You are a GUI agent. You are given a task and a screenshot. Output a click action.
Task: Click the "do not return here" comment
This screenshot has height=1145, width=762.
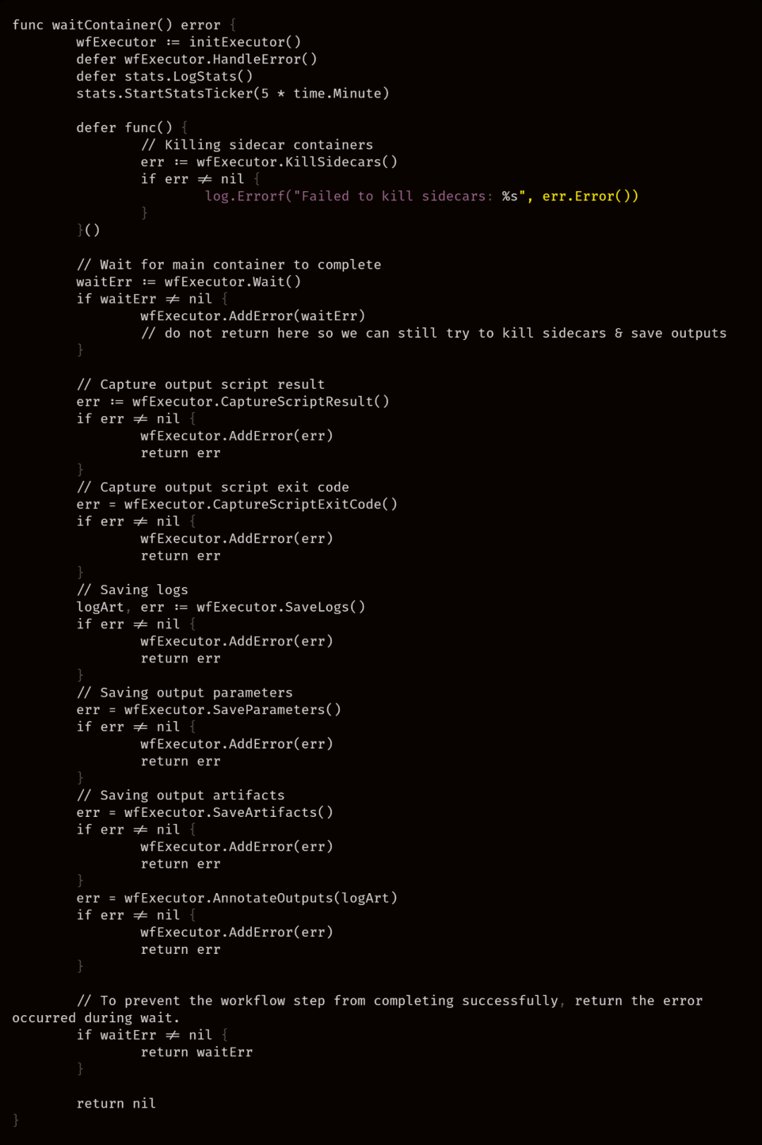click(x=433, y=333)
